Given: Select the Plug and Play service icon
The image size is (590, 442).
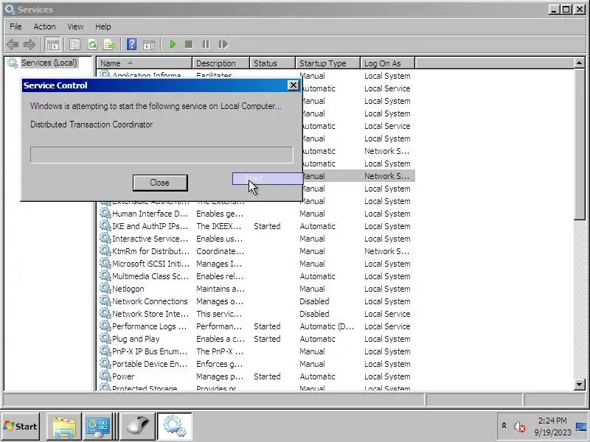Looking at the screenshot, I should pos(105,338).
